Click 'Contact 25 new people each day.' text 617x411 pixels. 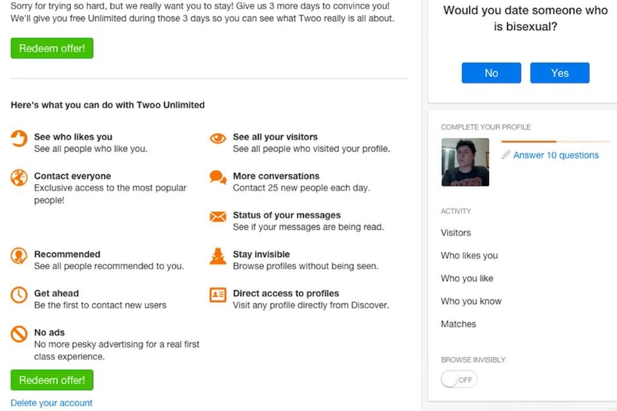tap(301, 188)
